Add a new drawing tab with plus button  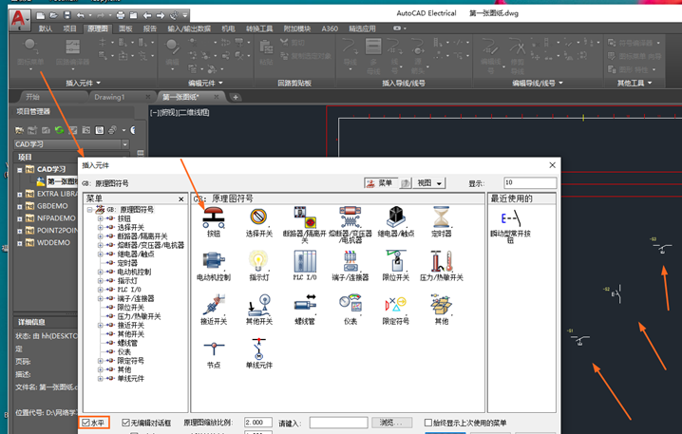tap(236, 97)
